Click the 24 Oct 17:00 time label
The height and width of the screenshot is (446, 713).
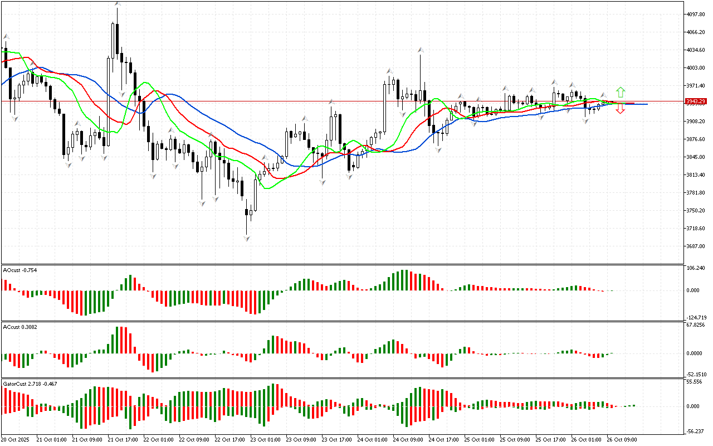tap(443, 440)
